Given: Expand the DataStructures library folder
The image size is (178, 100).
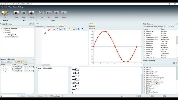Looking at the screenshot, I should (x=145, y=80).
